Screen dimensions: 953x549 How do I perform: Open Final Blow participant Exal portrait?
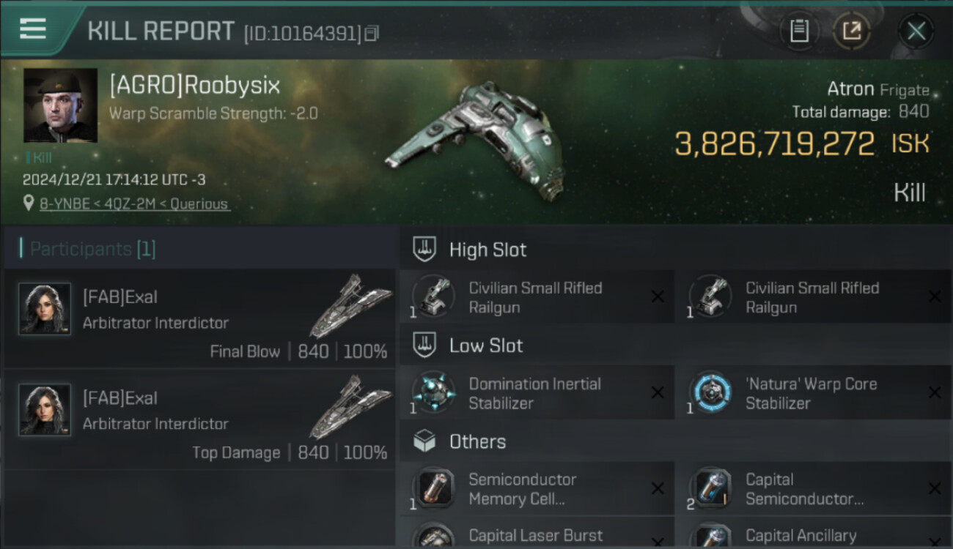coord(45,309)
